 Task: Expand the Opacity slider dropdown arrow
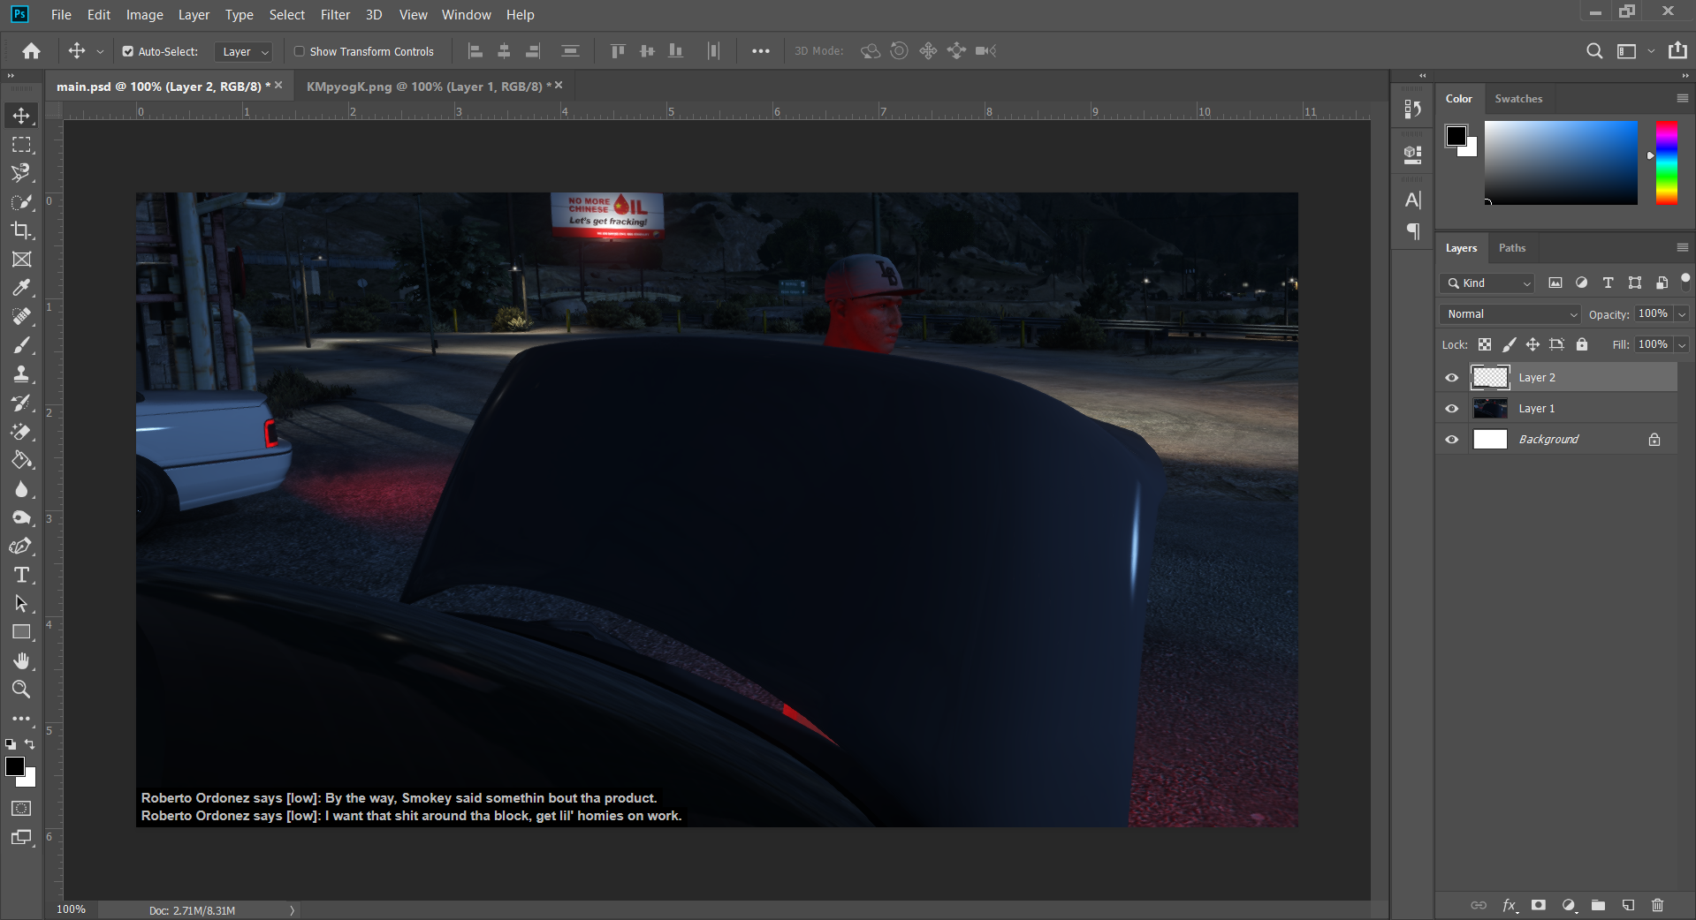pyautogui.click(x=1682, y=314)
